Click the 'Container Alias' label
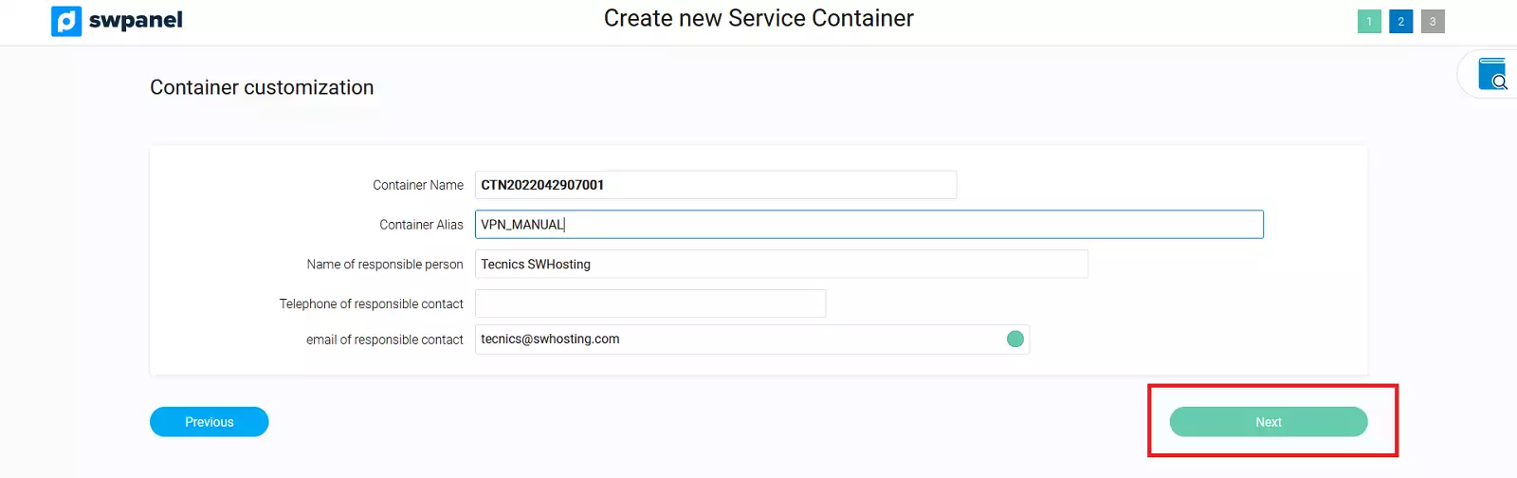The image size is (1517, 478). pyautogui.click(x=421, y=225)
